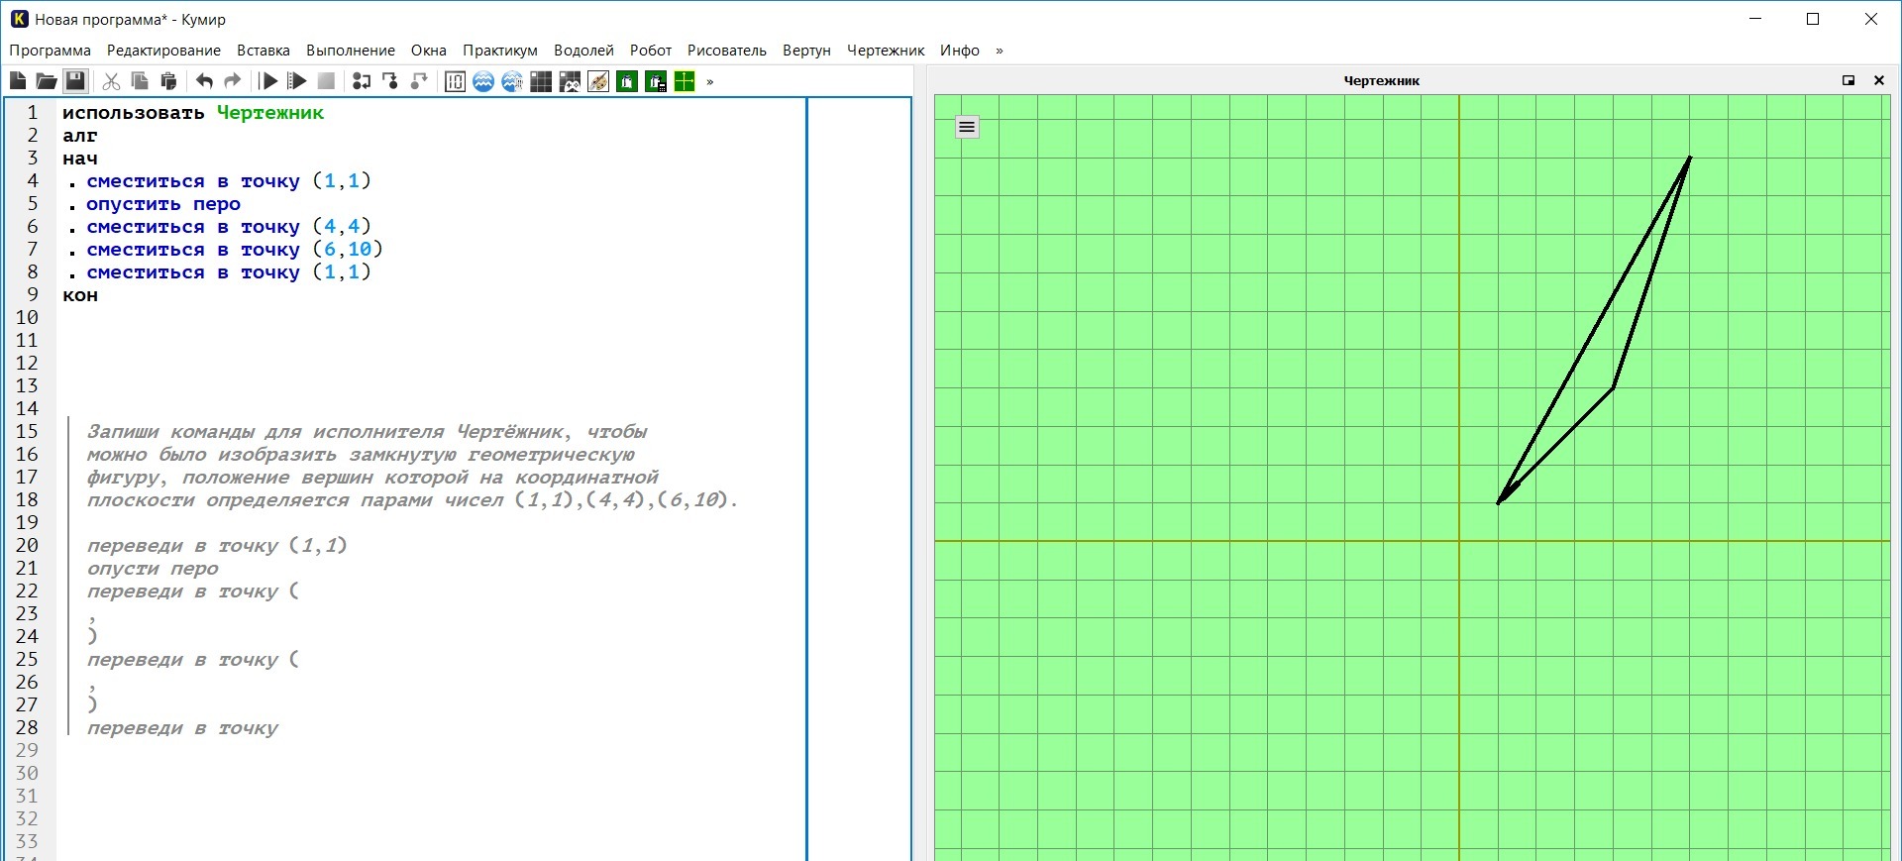Open Vertun control panel icon
This screenshot has height=861, width=1902.
tap(656, 81)
